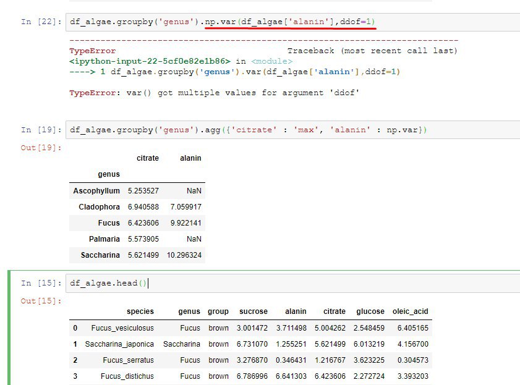
Task: Click the Saccharina_japonica species cell
Action: (119, 344)
